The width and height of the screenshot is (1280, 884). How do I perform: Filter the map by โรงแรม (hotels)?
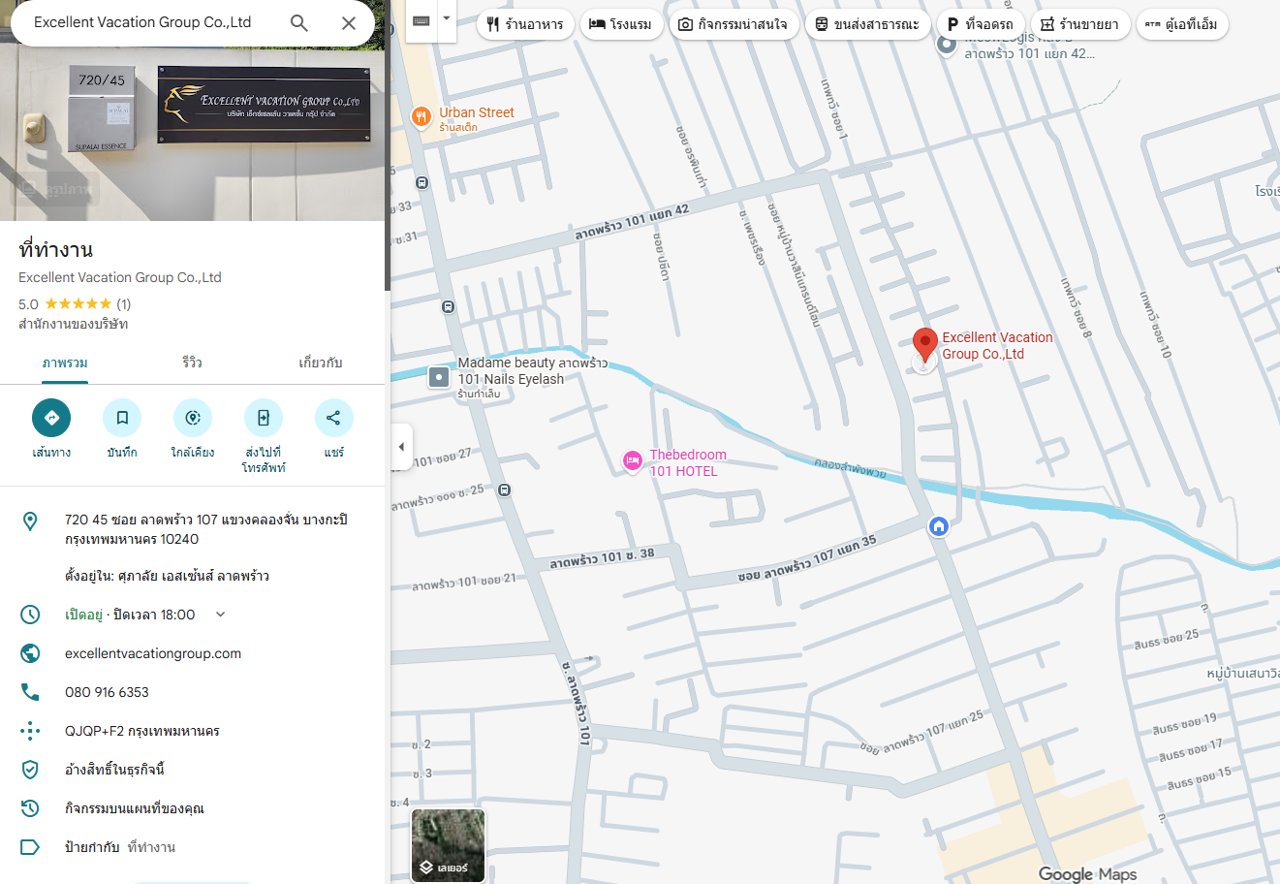[620, 24]
